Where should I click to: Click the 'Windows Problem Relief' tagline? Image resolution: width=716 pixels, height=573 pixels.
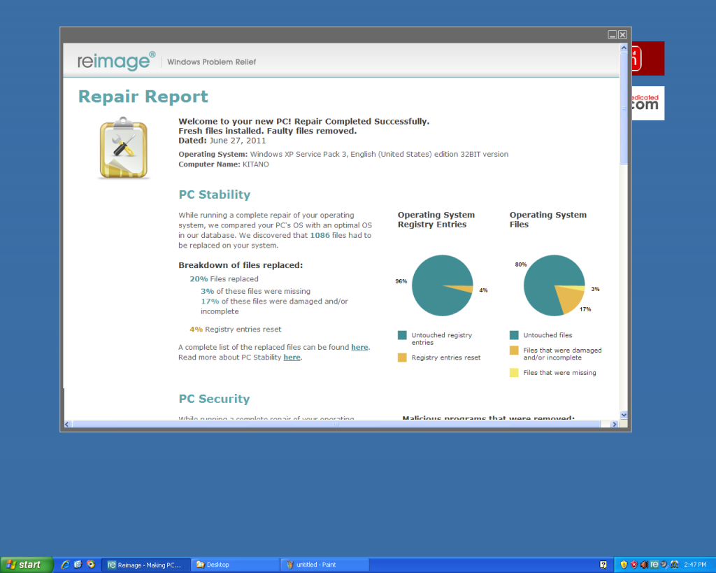tap(211, 62)
